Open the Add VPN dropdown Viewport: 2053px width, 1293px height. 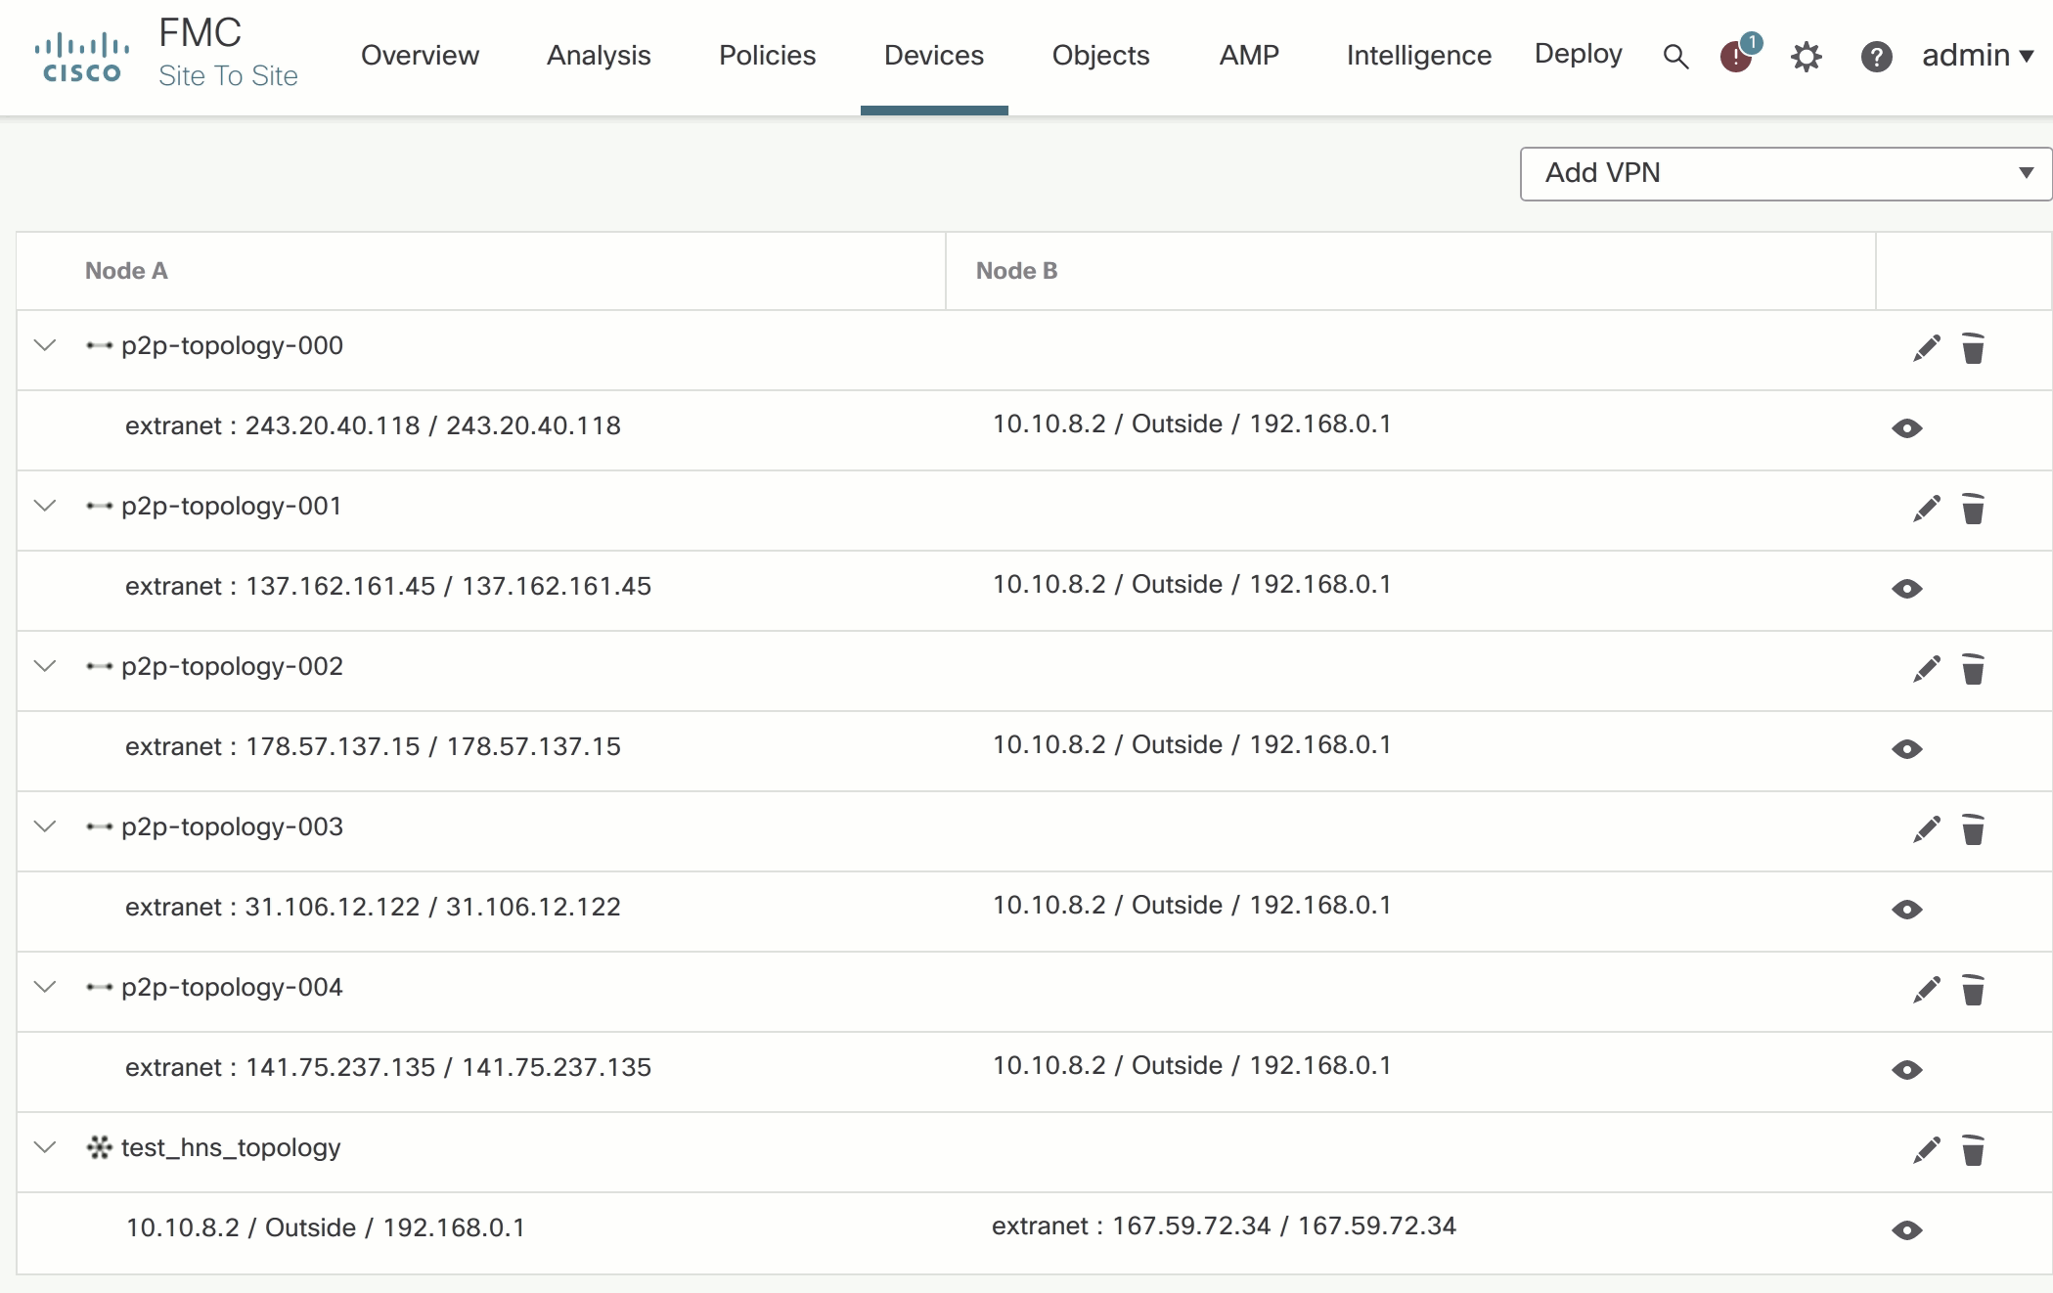point(1783,173)
